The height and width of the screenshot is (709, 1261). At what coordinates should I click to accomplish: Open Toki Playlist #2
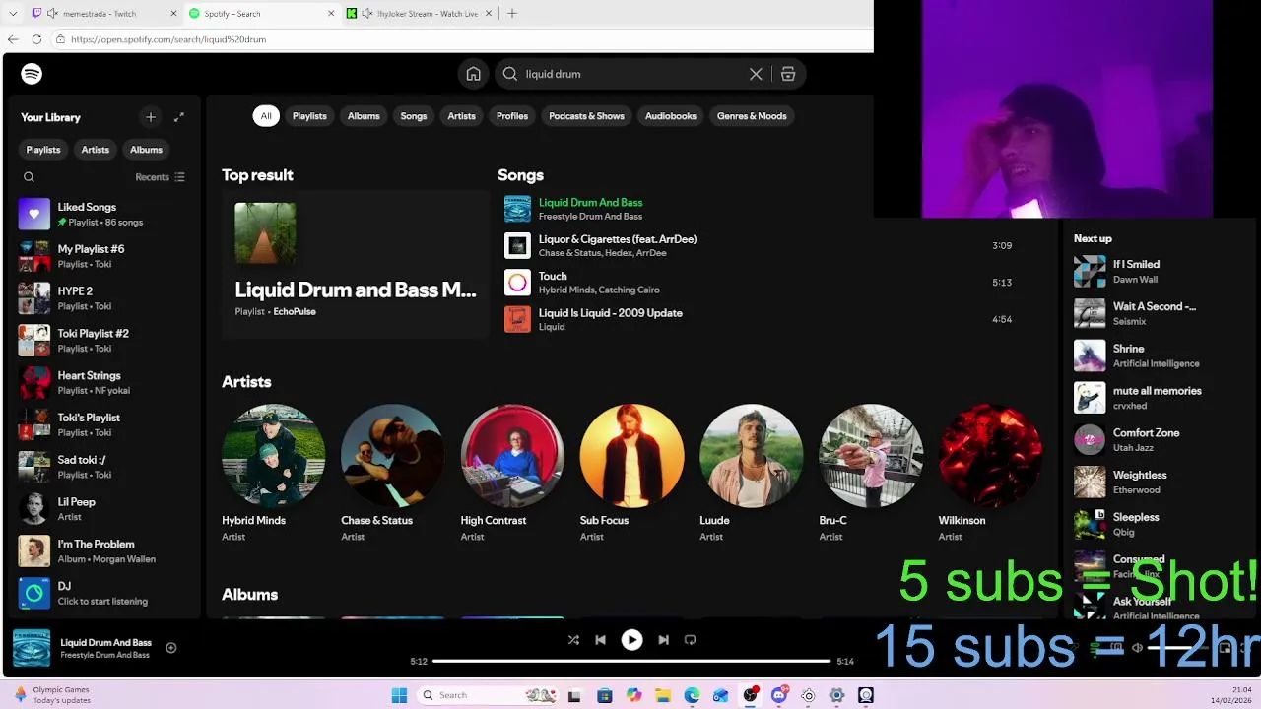(102, 341)
